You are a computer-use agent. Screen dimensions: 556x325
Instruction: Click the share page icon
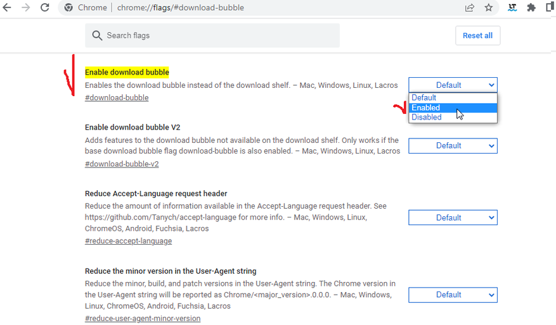tap(469, 8)
